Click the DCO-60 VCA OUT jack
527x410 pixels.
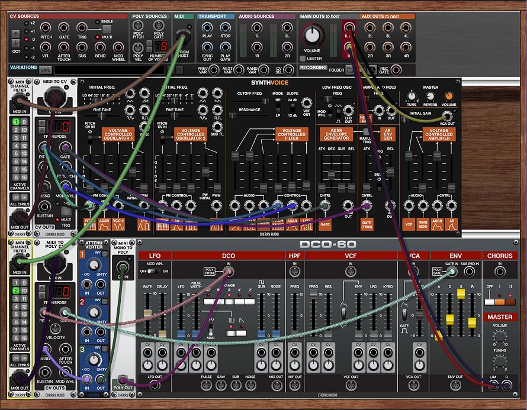pyautogui.click(x=413, y=386)
